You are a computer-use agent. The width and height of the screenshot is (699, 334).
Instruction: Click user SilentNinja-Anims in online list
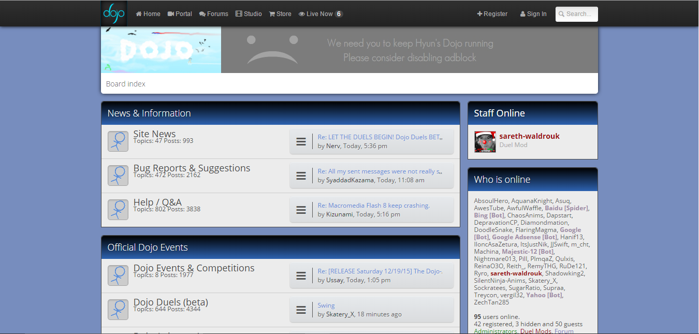point(499,281)
